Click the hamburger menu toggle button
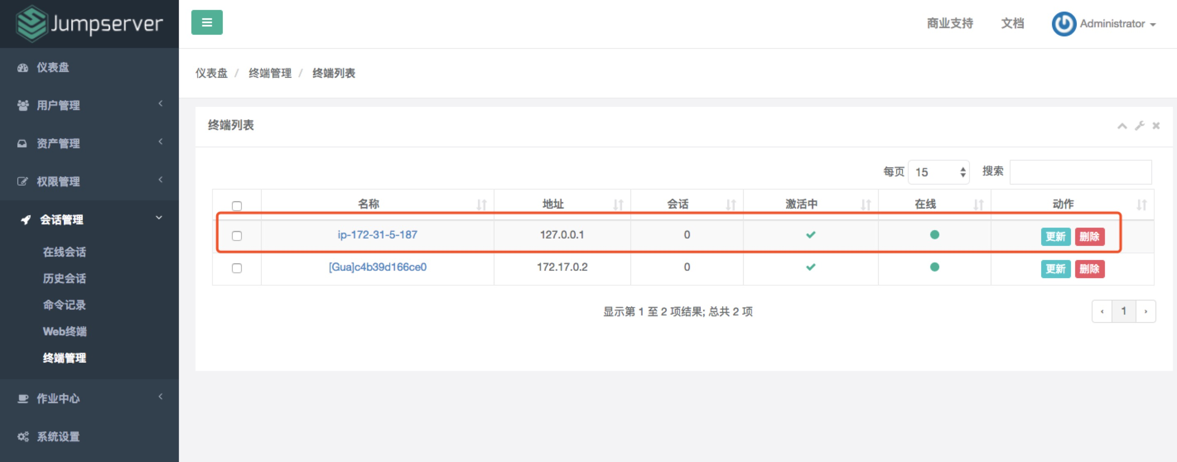 click(x=207, y=22)
